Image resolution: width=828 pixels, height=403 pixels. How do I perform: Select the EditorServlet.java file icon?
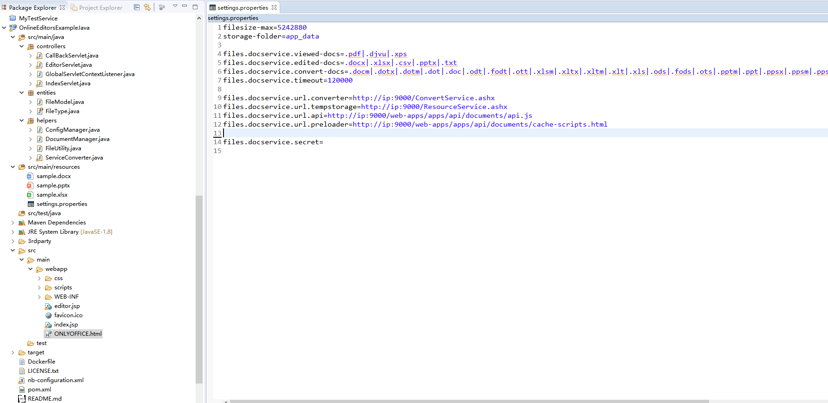pos(39,65)
